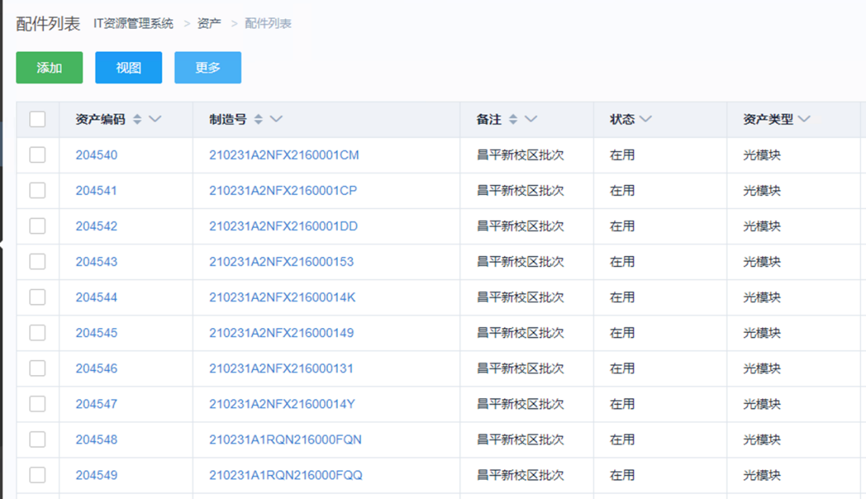Screen dimensions: 866x499
Task: Go to IT资源管理系统 breadcrumb
Action: [134, 24]
